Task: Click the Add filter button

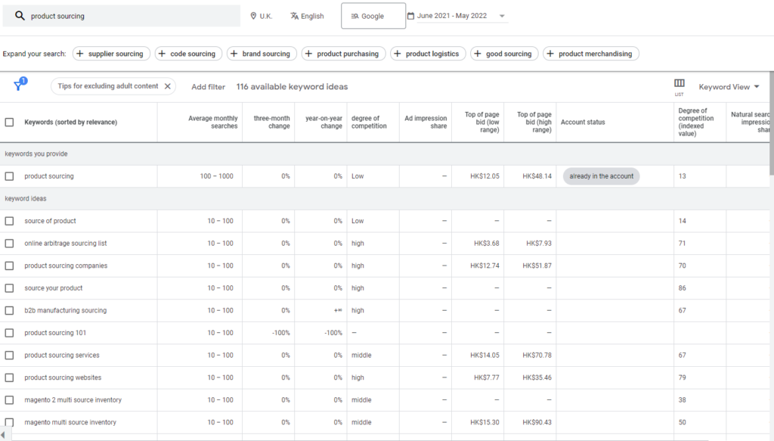Action: pos(208,87)
